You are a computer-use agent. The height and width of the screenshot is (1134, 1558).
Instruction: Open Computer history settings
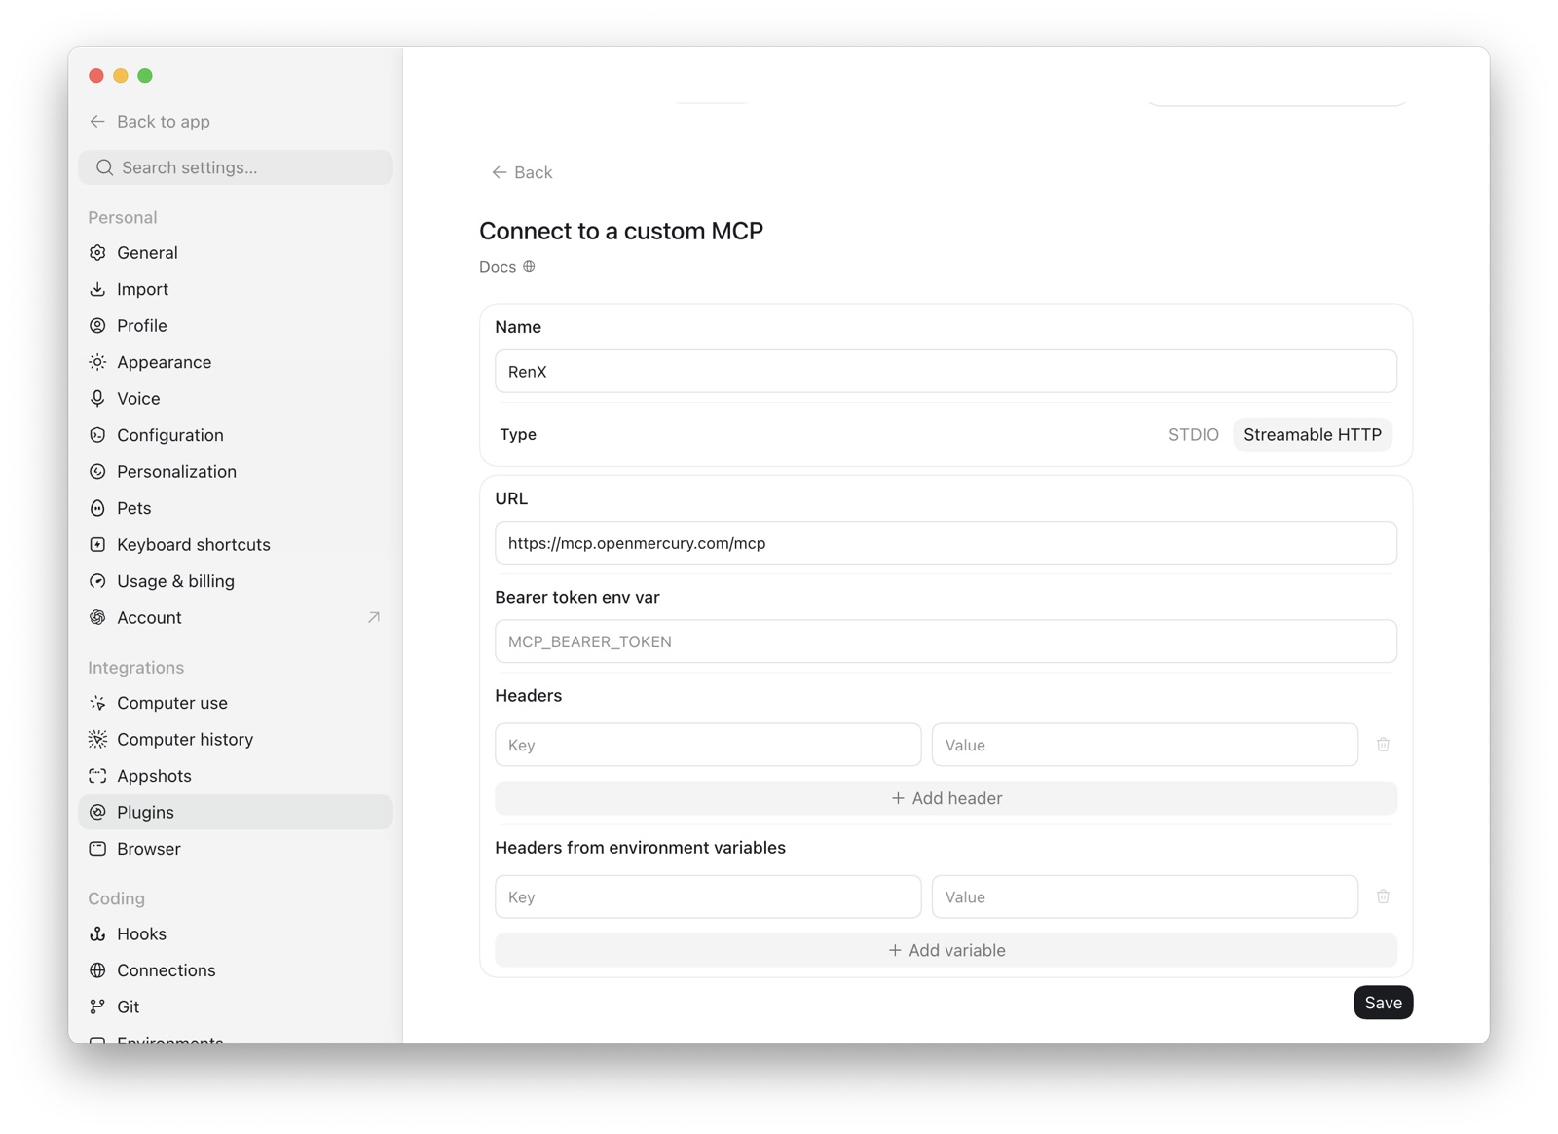tap(236, 740)
